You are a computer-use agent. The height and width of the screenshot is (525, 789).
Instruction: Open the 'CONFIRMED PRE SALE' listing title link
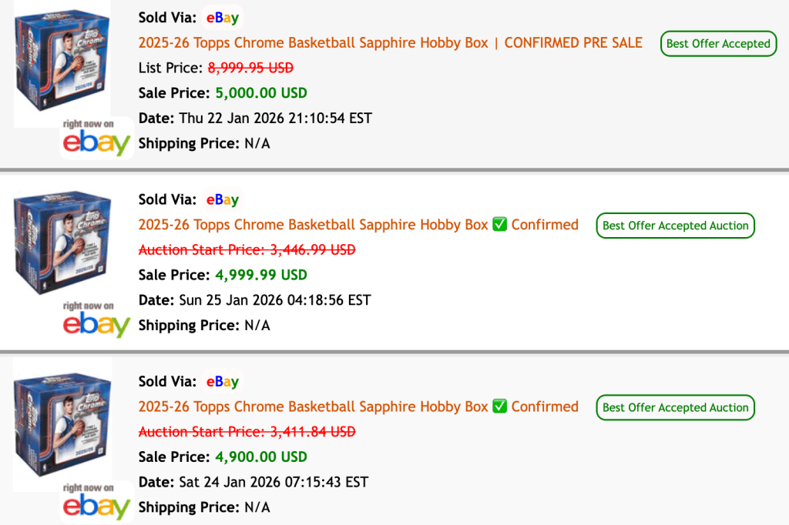point(390,43)
